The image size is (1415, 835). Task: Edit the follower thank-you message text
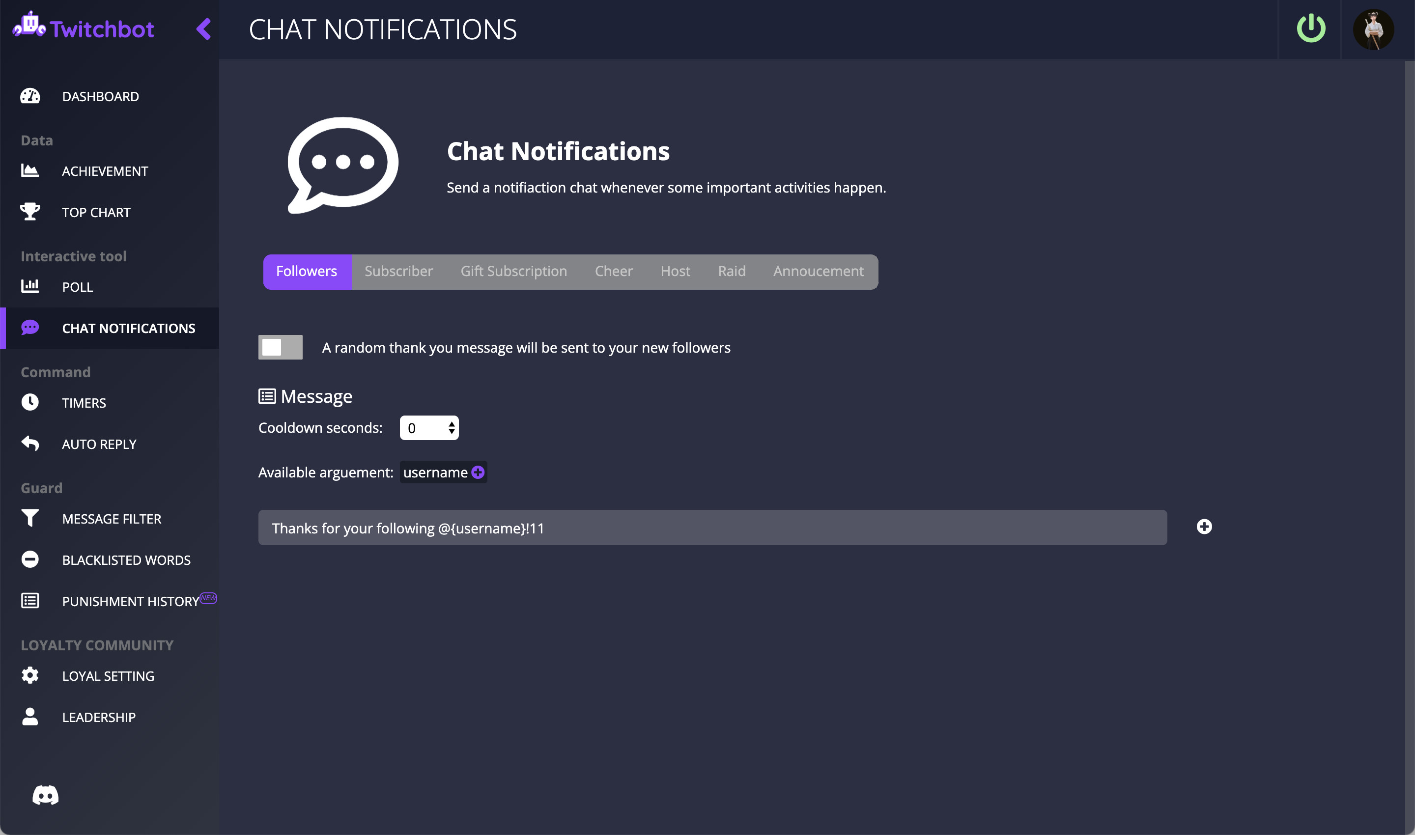tap(712, 527)
